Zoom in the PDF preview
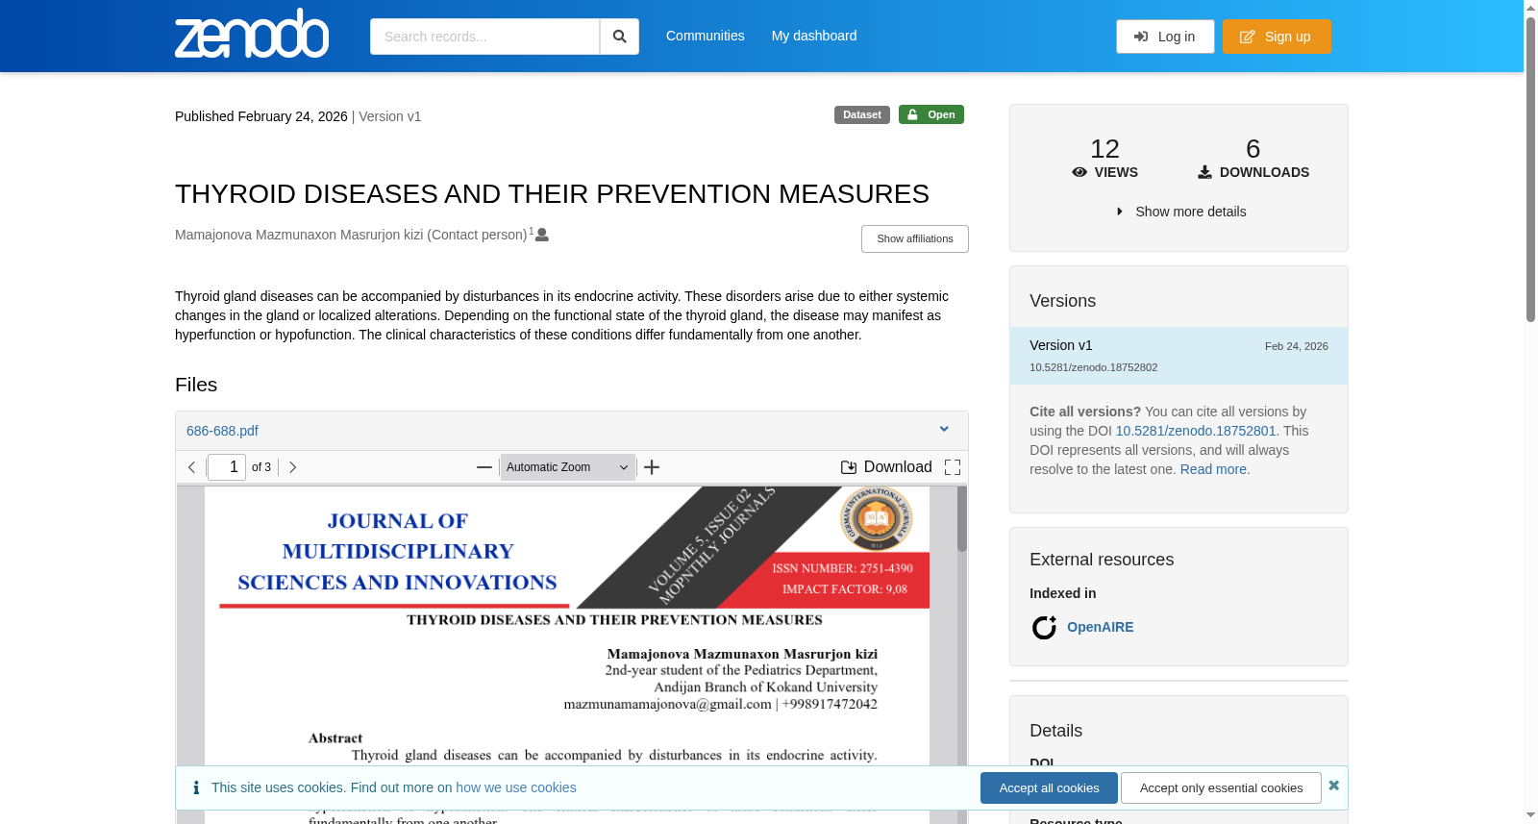Screen dimensions: 1538x824 [x=652, y=467]
